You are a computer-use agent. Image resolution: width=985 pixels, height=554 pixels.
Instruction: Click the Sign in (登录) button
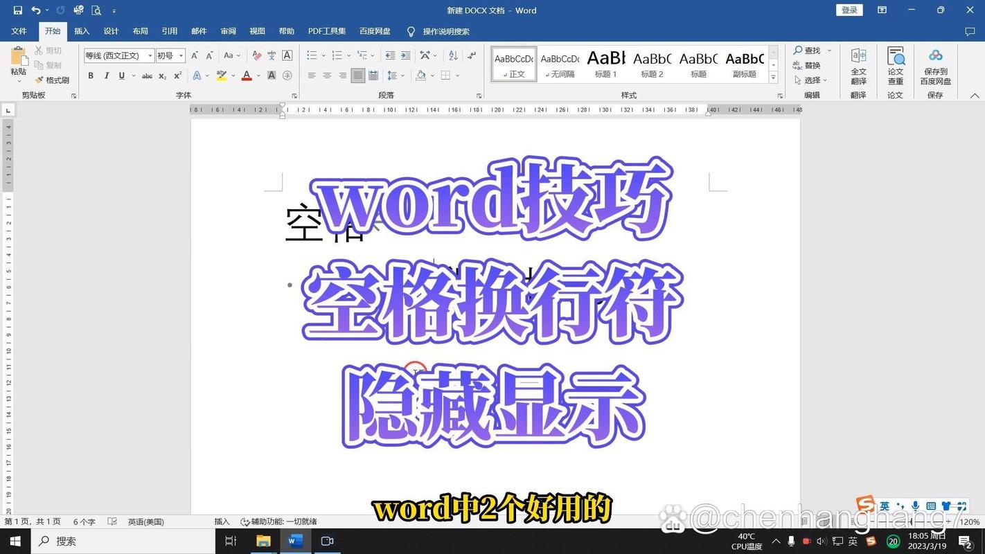click(849, 10)
